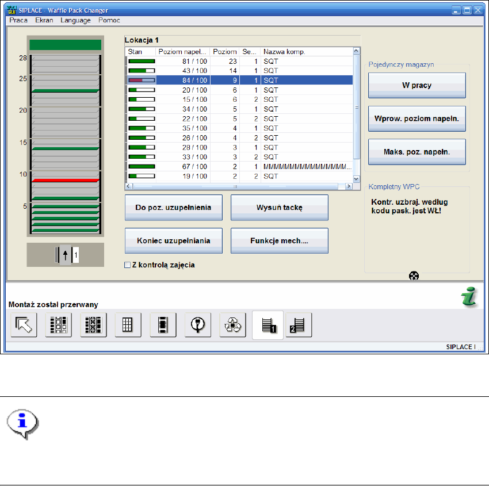Click the MMMMMMMM... component name cell

click(307, 167)
